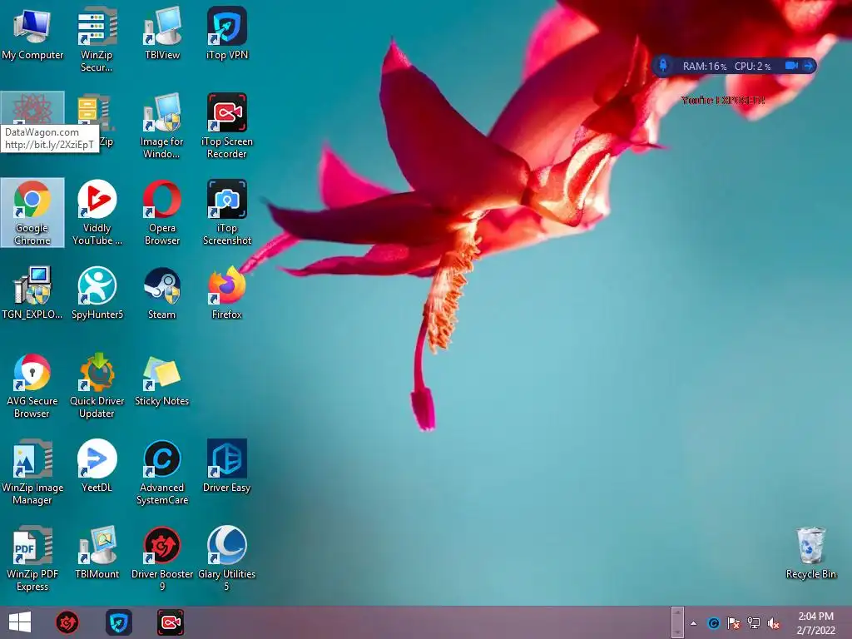Open the Action Center flag tray icon

(x=734, y=623)
